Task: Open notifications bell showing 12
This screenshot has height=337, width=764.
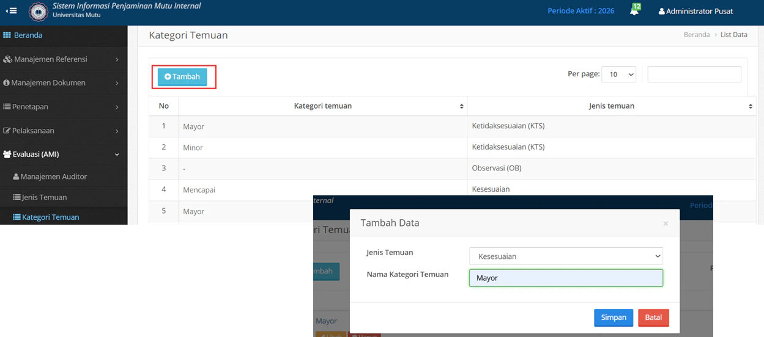Action: coord(634,10)
